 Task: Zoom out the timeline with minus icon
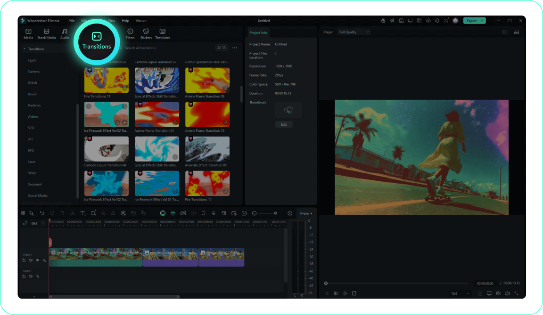click(254, 213)
